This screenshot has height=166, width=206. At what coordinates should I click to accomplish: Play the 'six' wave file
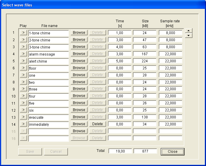[x=24, y=110]
